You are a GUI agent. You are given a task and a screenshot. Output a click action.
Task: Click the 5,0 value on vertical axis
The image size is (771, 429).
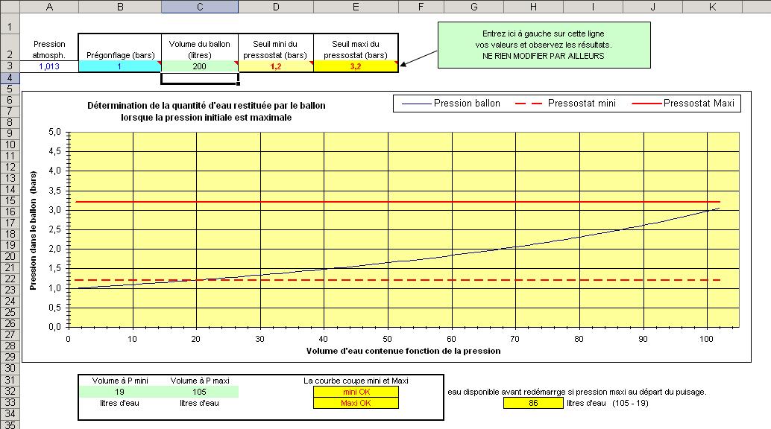(x=54, y=132)
